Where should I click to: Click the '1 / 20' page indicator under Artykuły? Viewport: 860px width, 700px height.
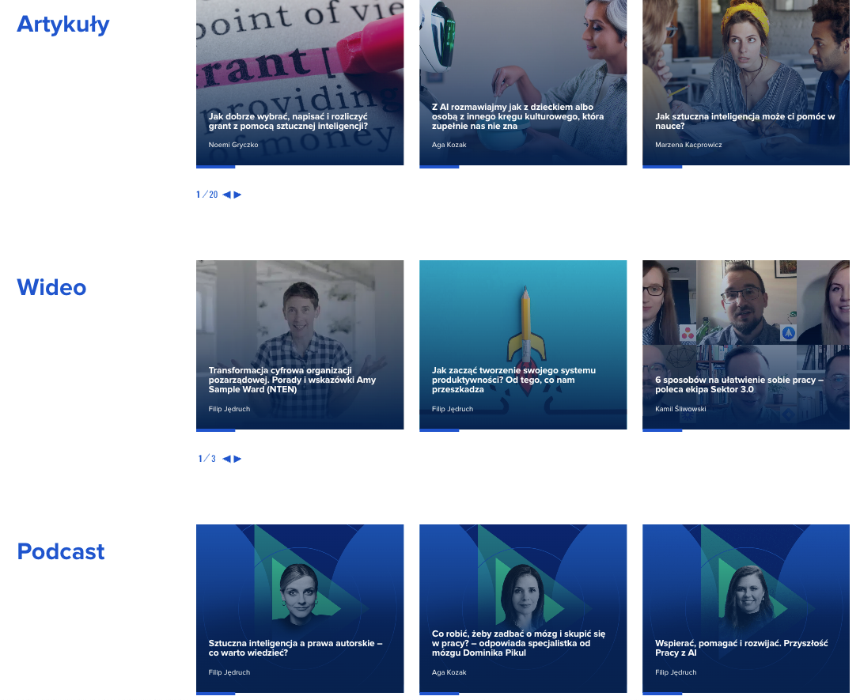pyautogui.click(x=206, y=195)
